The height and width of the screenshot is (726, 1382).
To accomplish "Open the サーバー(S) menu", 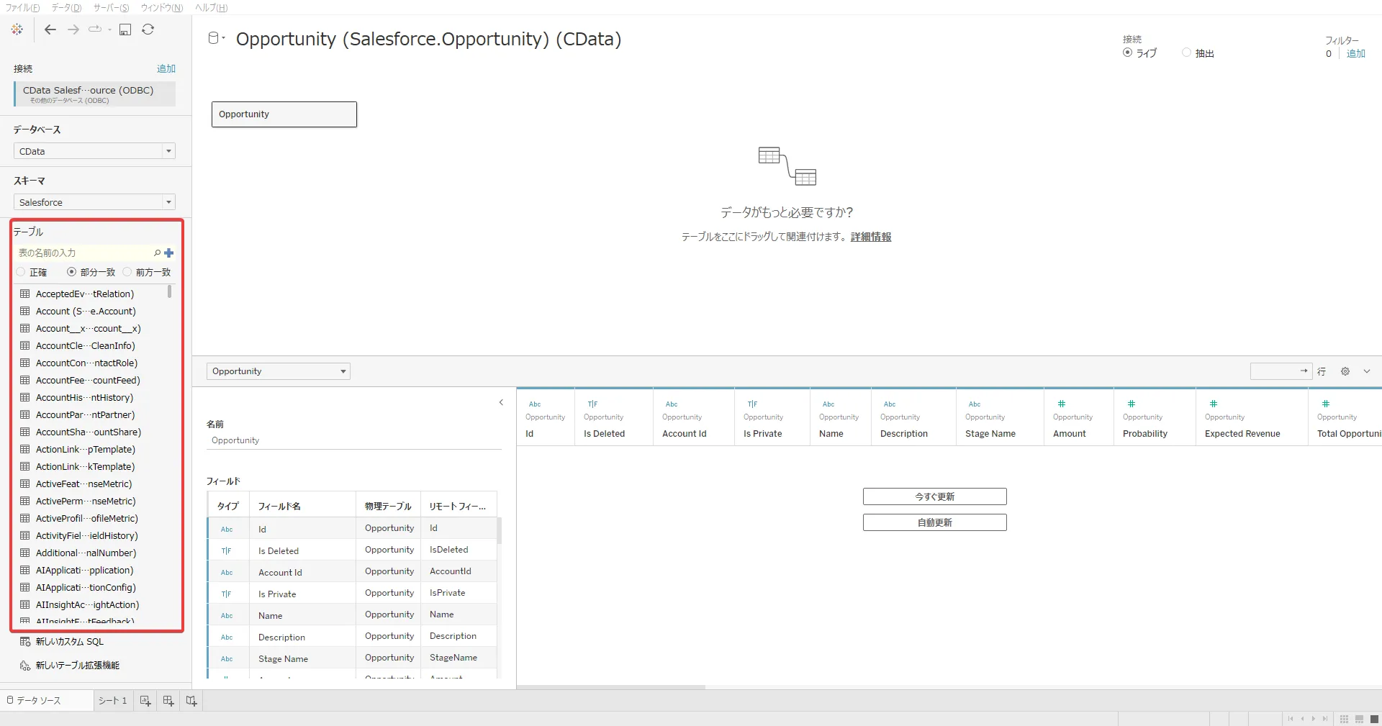I will click(x=111, y=7).
